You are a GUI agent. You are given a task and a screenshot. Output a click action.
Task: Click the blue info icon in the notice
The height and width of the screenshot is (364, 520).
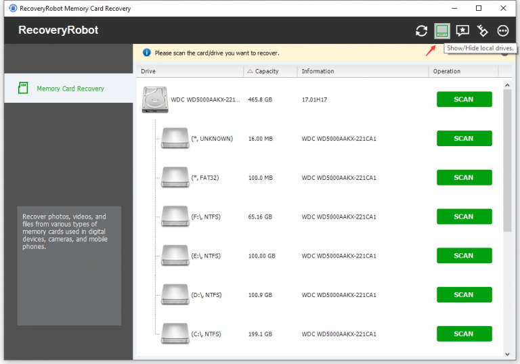(146, 53)
